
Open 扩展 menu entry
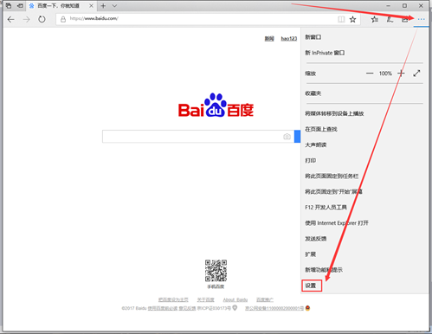click(311, 254)
